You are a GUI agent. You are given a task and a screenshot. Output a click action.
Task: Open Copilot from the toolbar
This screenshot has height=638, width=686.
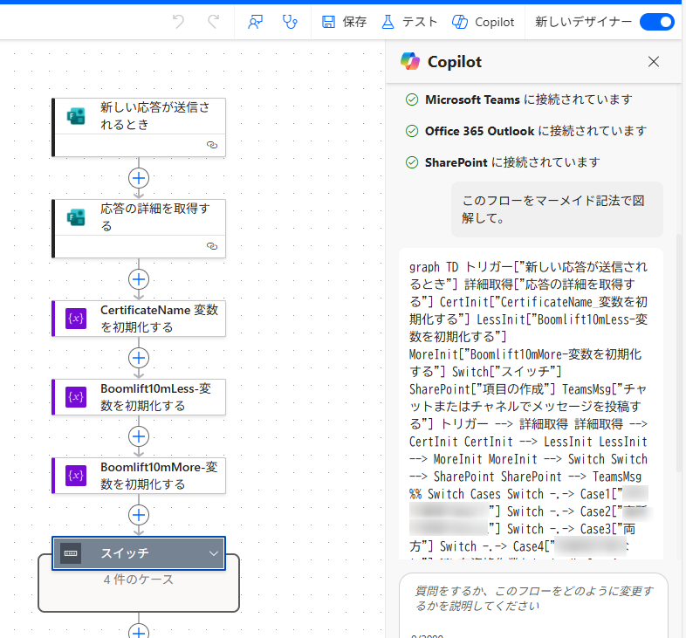(x=483, y=22)
